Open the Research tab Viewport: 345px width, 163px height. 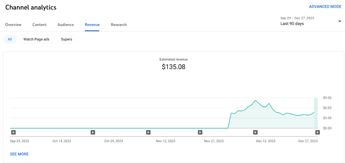119,25
